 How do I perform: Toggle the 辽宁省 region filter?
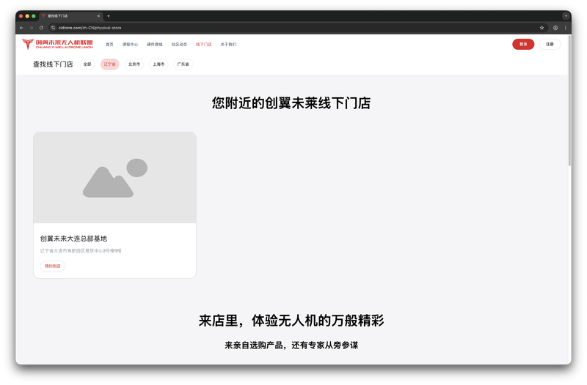(x=109, y=64)
